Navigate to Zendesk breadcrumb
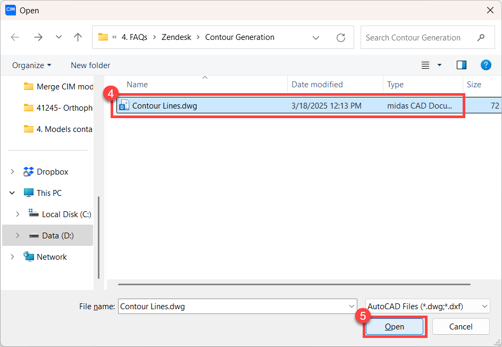The height and width of the screenshot is (347, 502). [x=176, y=37]
